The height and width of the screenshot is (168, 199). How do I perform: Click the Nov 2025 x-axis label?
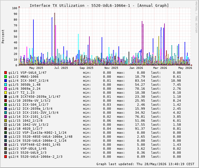coord(111,68)
